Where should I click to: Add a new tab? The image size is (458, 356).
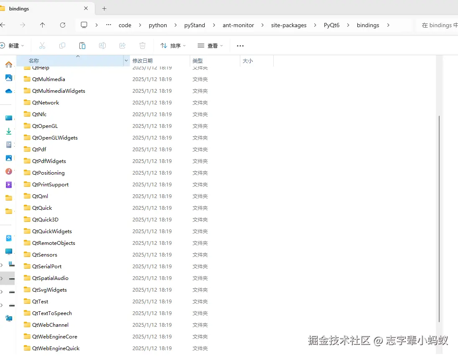click(104, 8)
